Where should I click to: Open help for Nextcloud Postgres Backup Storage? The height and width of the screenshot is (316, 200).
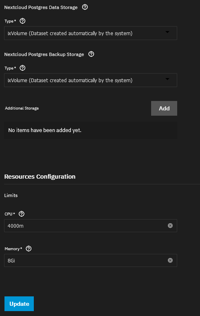pyautogui.click(x=91, y=54)
